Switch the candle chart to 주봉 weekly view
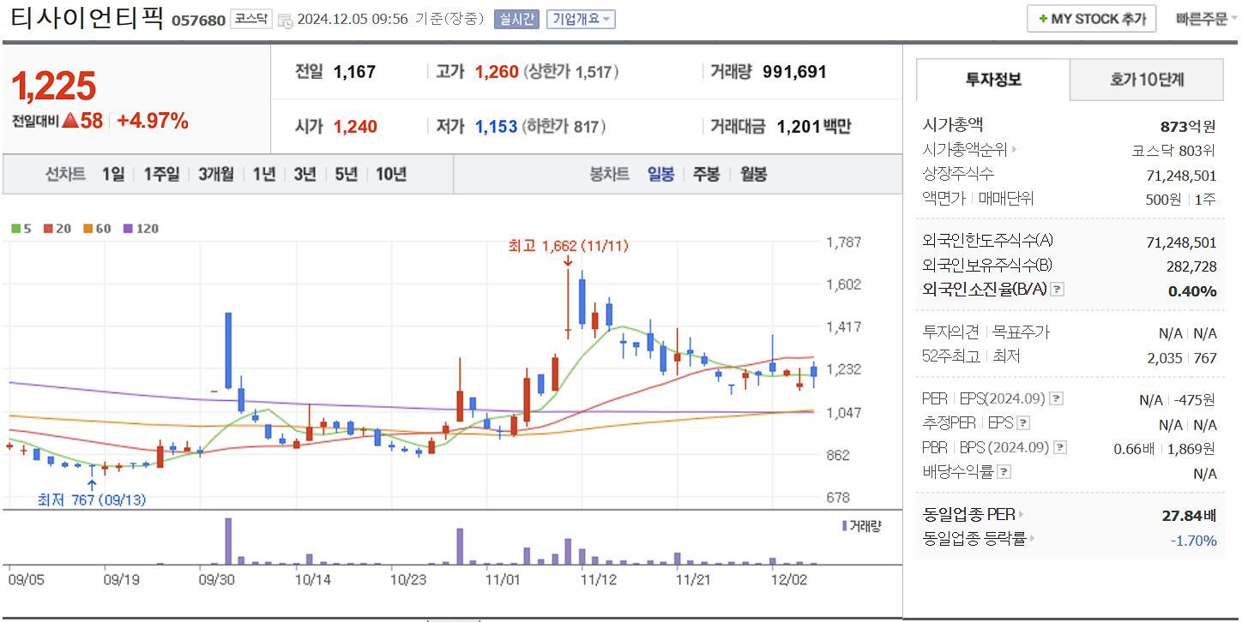The width and height of the screenshot is (1242, 622). click(708, 174)
